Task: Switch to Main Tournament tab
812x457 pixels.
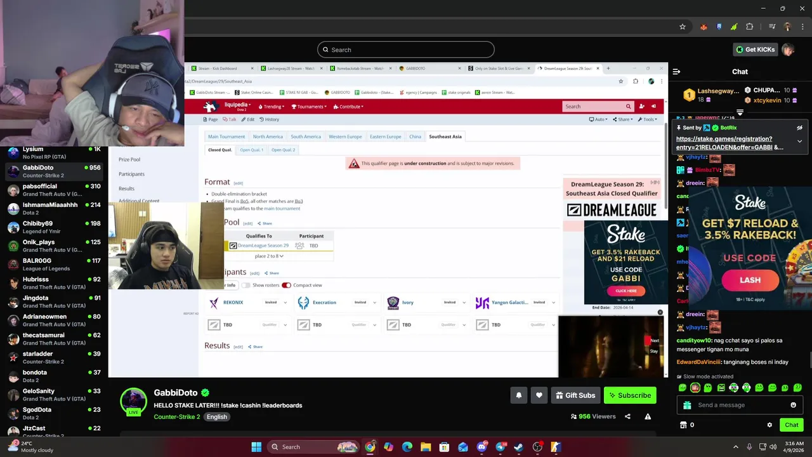Action: click(226, 136)
